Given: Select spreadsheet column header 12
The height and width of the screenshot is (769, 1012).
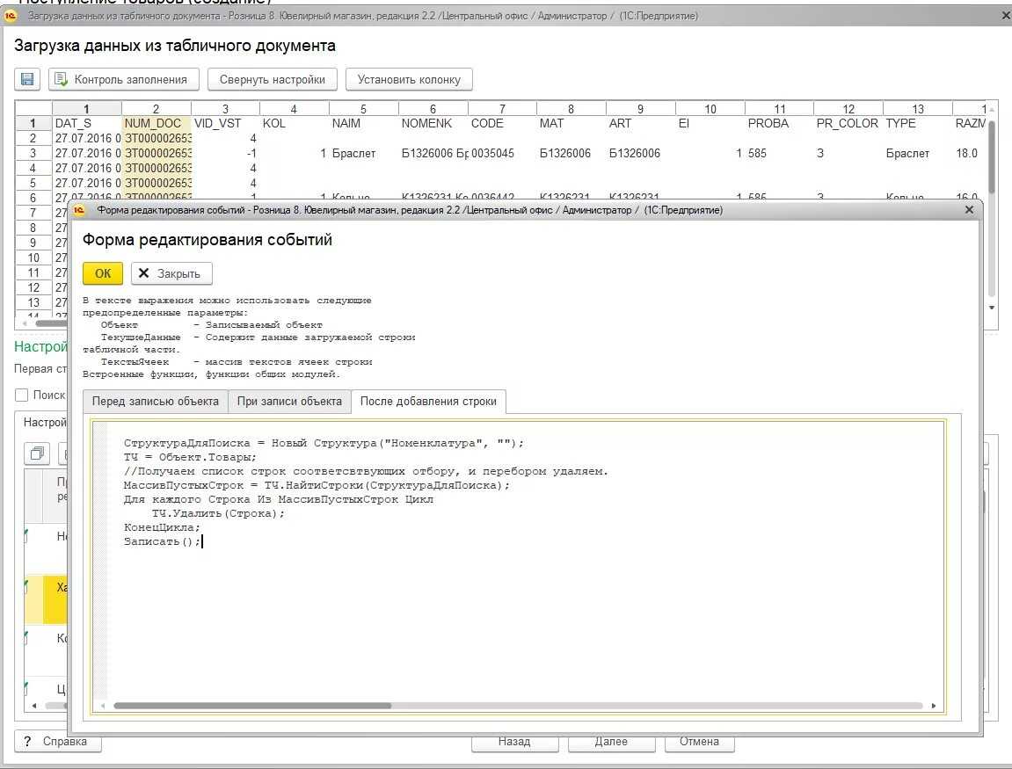Looking at the screenshot, I should [x=848, y=109].
